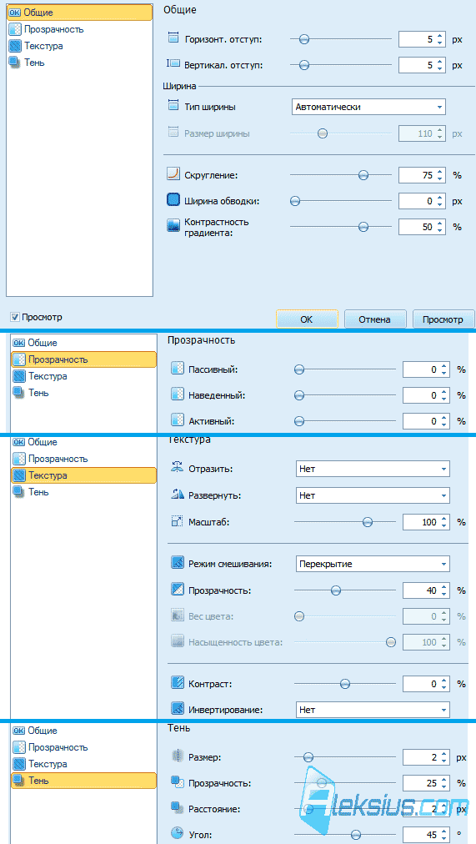Click the texture Прозрачность field showing 40

(x=427, y=590)
